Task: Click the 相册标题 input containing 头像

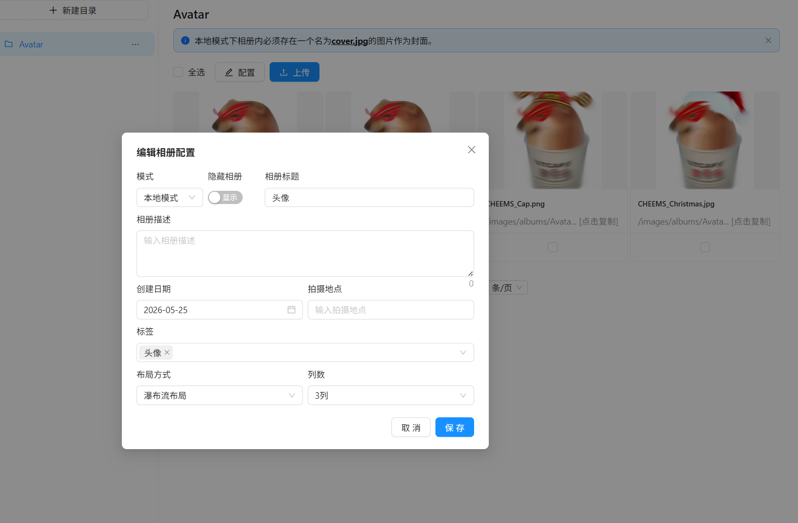Action: click(x=369, y=198)
